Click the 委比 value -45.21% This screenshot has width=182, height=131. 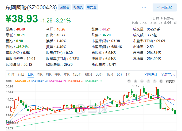pos(22,47)
